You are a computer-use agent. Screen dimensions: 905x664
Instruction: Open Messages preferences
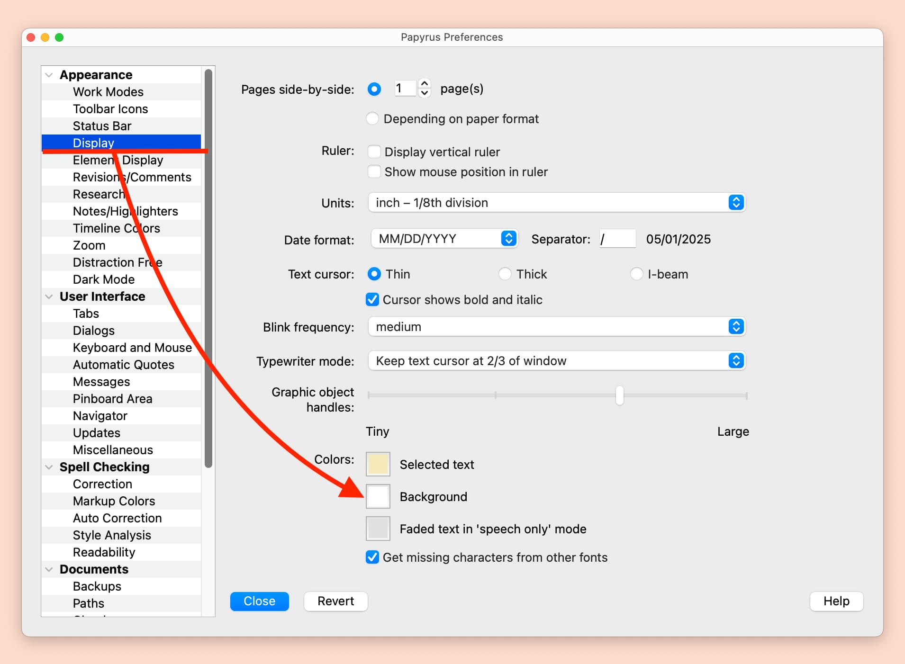(x=121, y=382)
